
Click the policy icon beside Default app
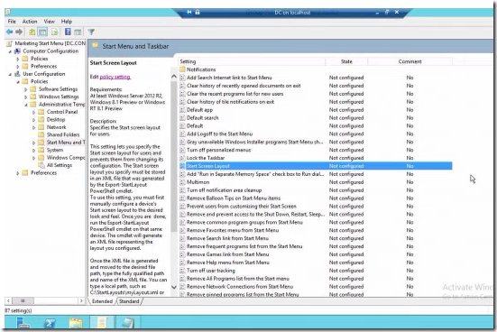[x=182, y=110]
